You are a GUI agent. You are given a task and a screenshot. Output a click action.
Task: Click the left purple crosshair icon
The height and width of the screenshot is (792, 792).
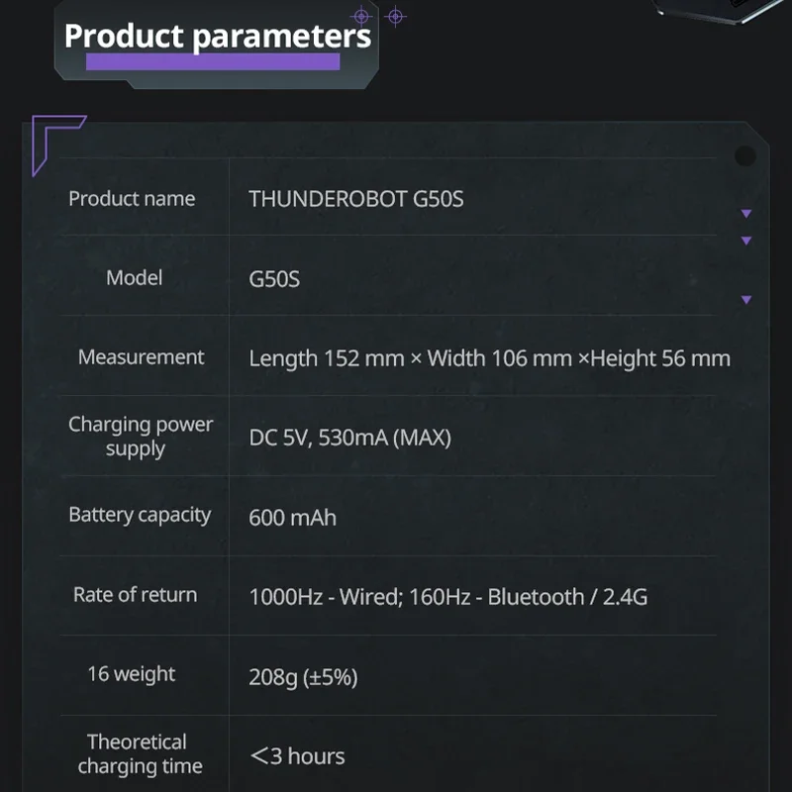coord(361,16)
